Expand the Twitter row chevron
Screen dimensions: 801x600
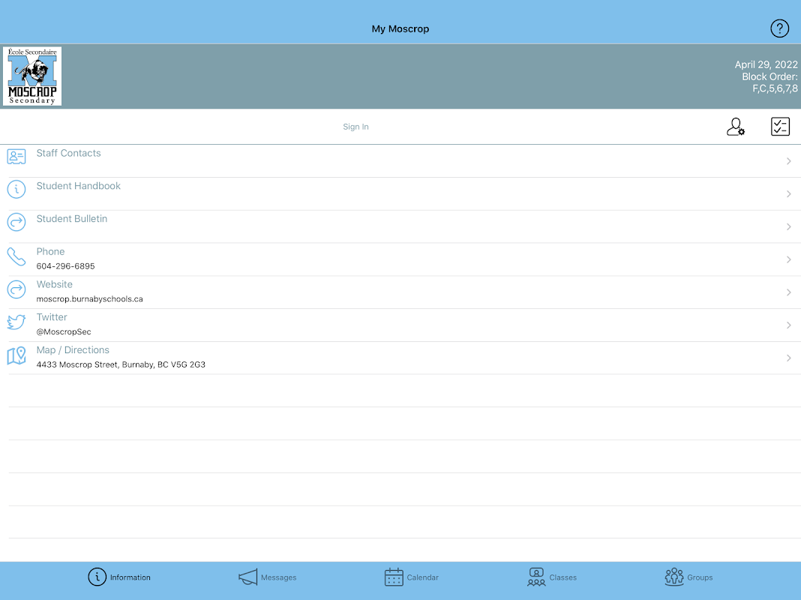click(789, 325)
